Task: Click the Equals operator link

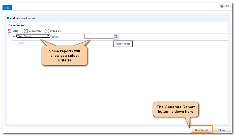Action: click(55, 37)
